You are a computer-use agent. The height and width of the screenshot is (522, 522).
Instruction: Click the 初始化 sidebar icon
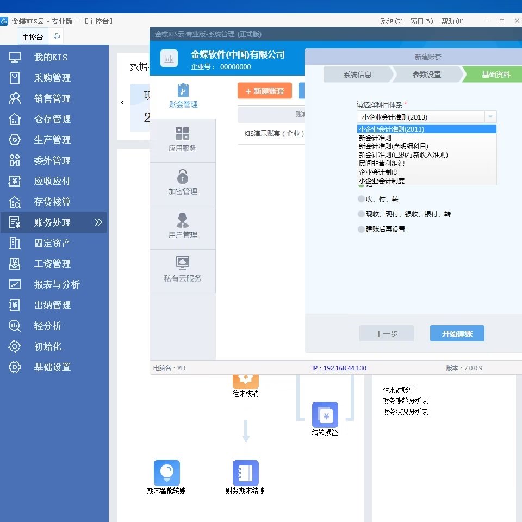pyautogui.click(x=14, y=346)
